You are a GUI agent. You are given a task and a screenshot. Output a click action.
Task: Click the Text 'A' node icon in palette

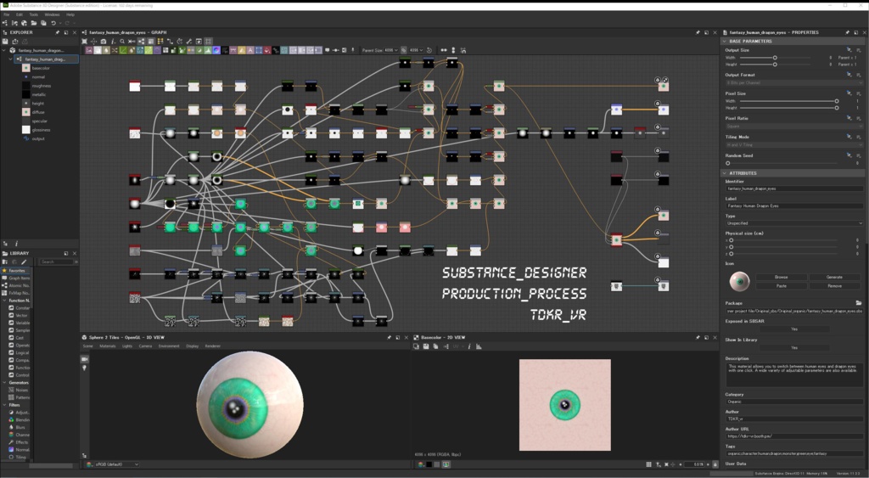click(250, 50)
